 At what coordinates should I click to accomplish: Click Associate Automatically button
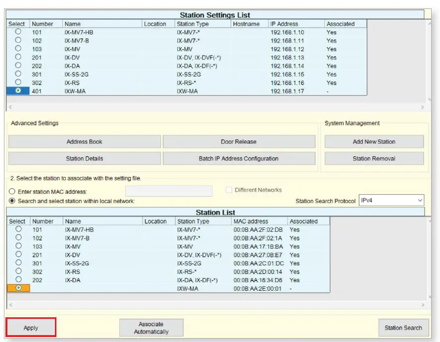pyautogui.click(x=151, y=328)
